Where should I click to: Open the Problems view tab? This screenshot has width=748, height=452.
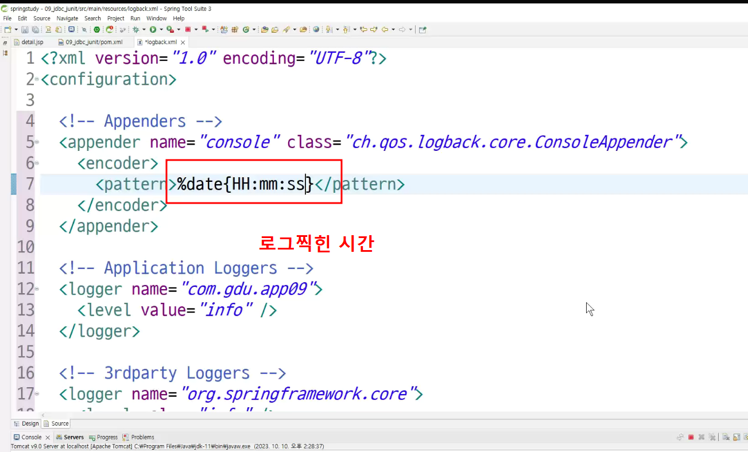coord(138,437)
